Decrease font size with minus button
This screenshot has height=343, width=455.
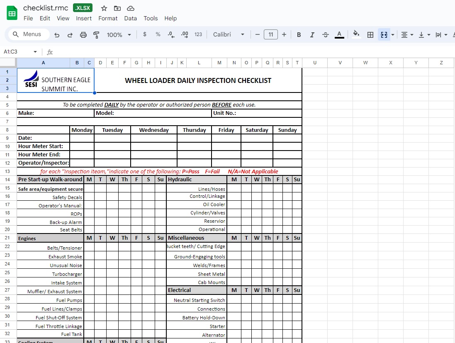pos(258,34)
